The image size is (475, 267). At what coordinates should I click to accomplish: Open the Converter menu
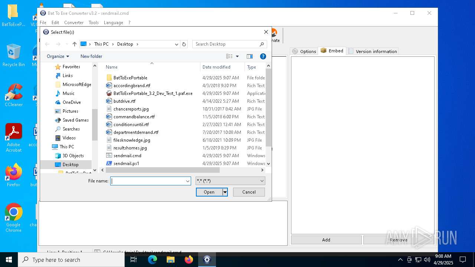74,23
